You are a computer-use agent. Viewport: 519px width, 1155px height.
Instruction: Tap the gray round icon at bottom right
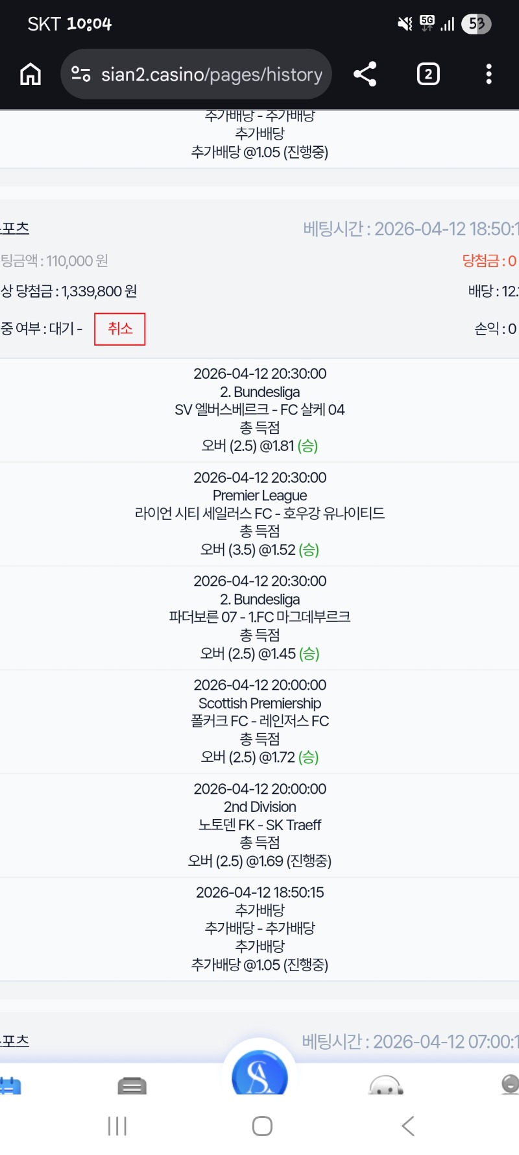click(x=510, y=1084)
